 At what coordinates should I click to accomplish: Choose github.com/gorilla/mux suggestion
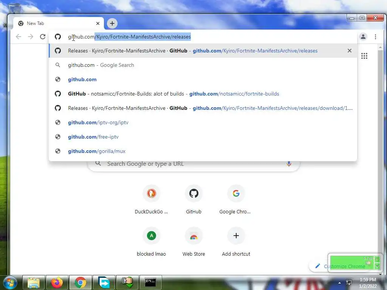(x=203, y=151)
